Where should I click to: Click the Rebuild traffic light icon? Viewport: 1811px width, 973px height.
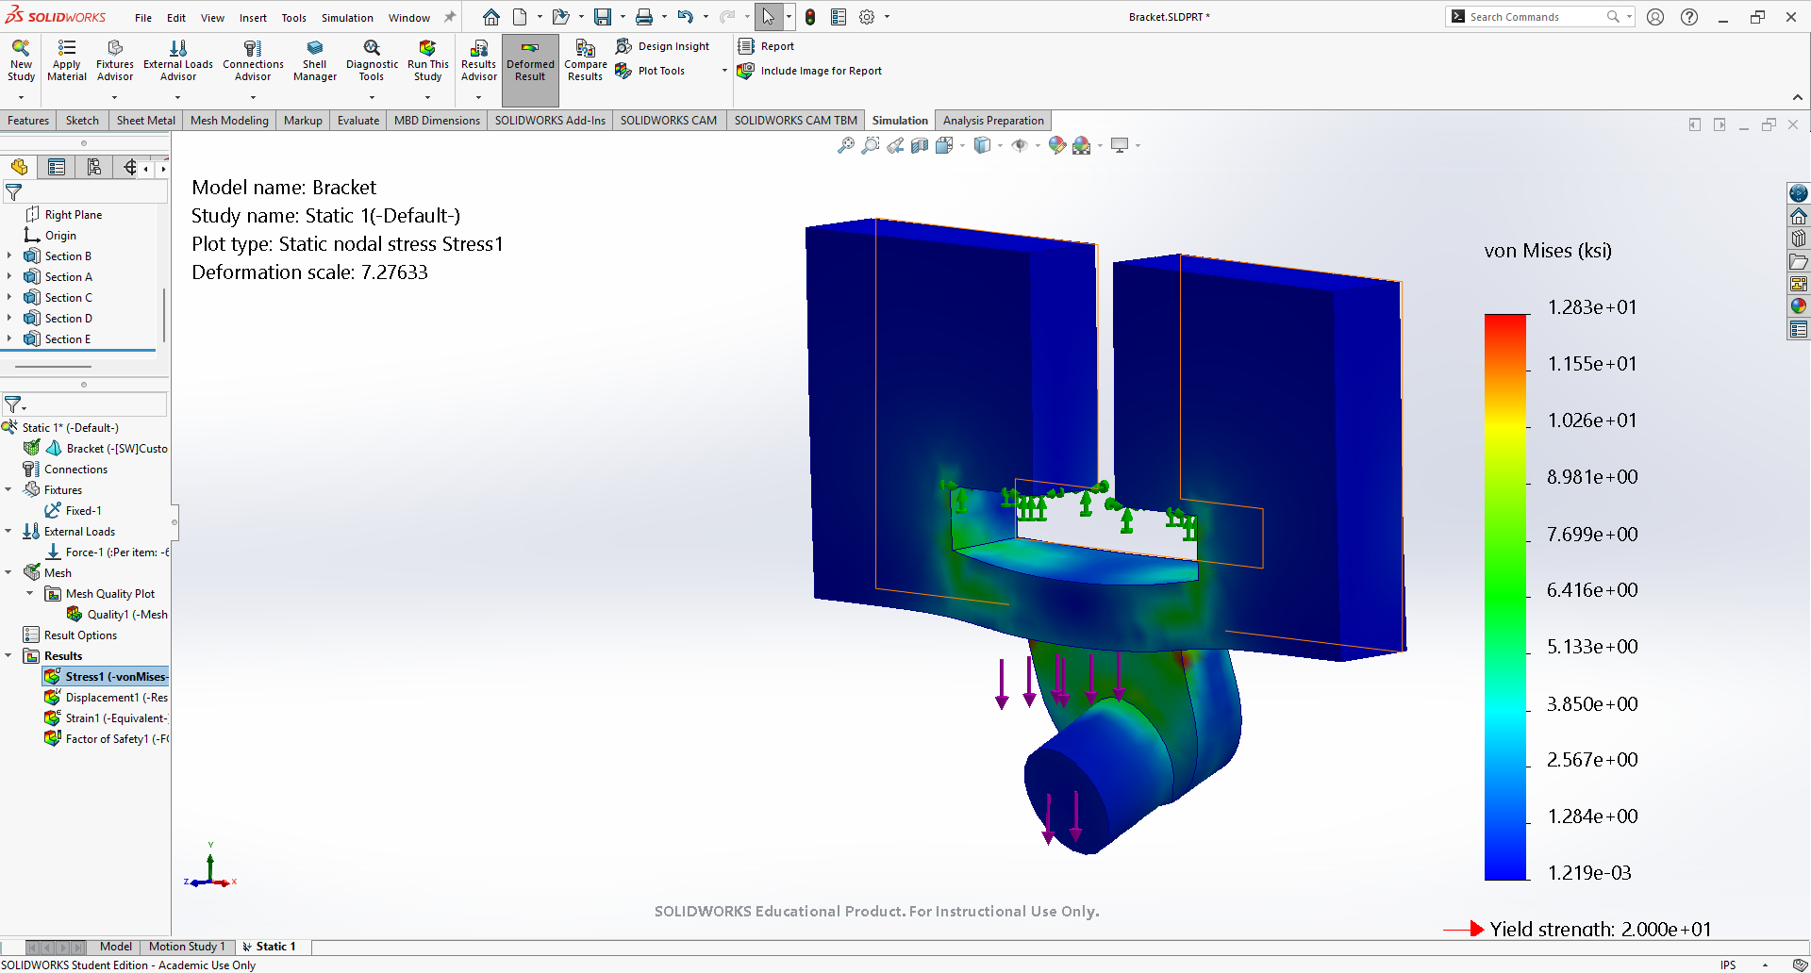pyautogui.click(x=810, y=17)
